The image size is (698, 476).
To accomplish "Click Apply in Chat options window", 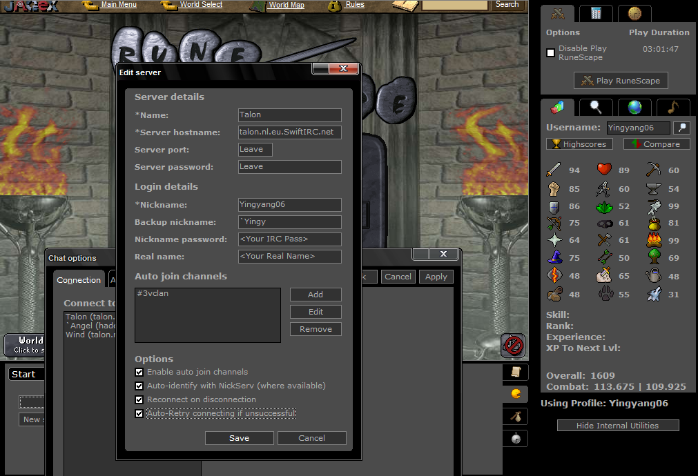I will point(436,277).
